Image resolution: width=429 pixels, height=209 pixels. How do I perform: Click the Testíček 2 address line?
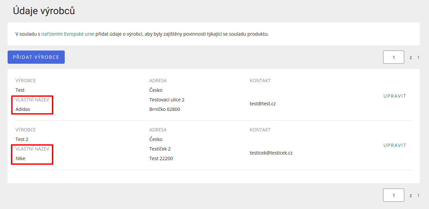pyautogui.click(x=160, y=149)
